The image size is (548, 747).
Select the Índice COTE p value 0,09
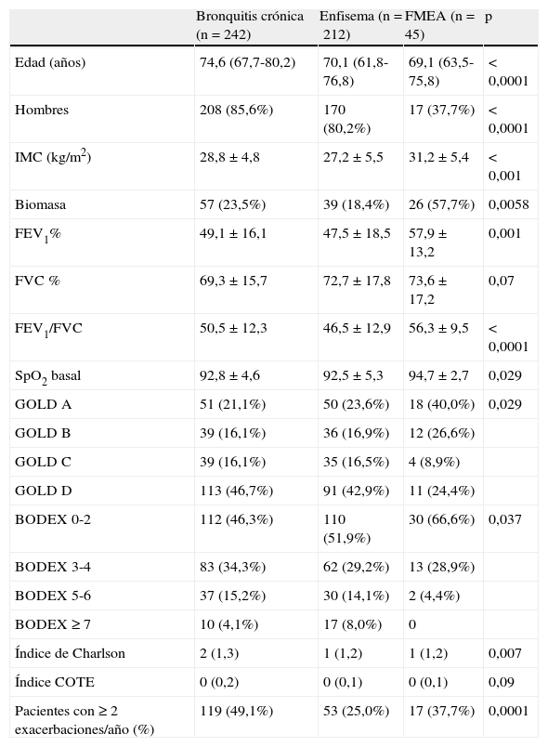pyautogui.click(x=502, y=682)
